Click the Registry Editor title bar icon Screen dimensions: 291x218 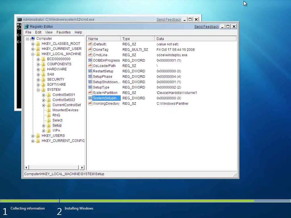click(27, 27)
